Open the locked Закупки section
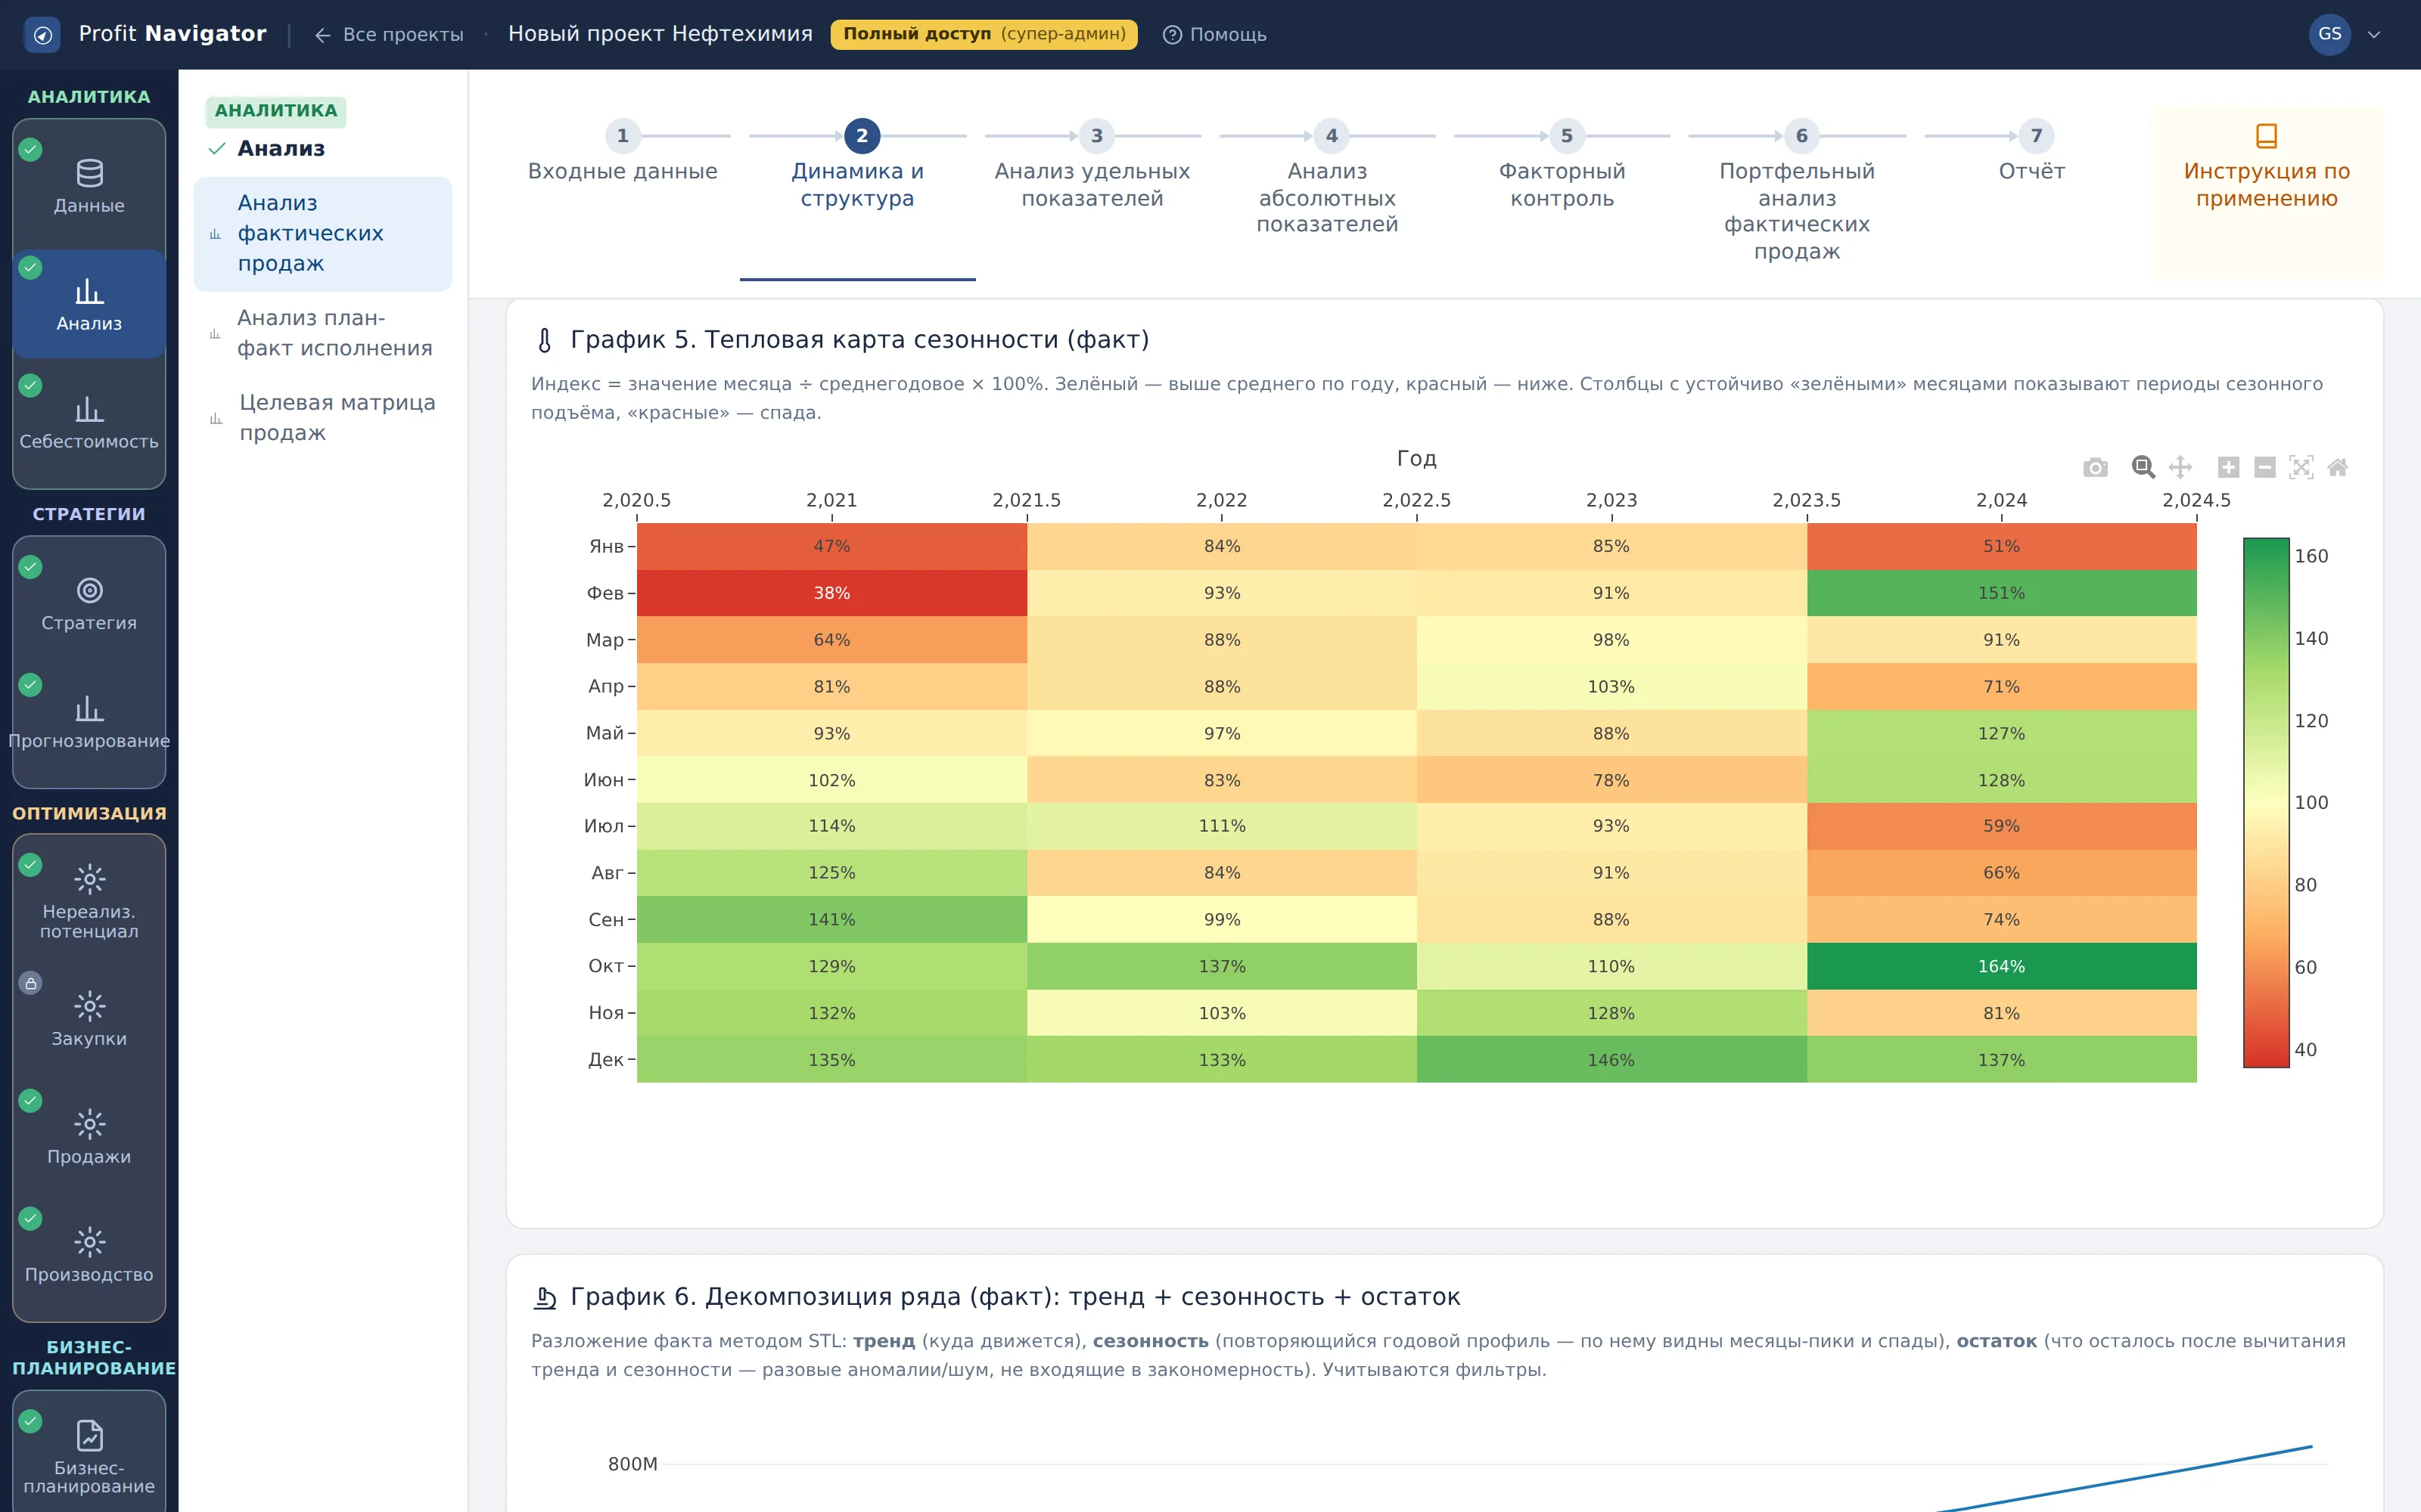This screenshot has width=2421, height=1512. click(89, 1019)
